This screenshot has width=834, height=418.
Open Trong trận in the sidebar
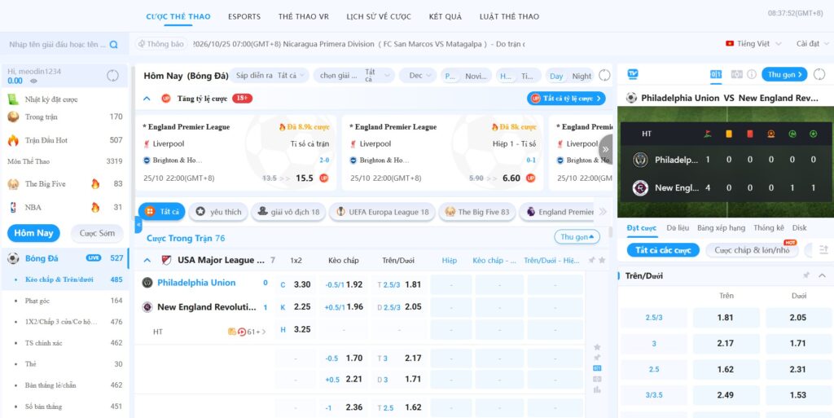coord(65,117)
